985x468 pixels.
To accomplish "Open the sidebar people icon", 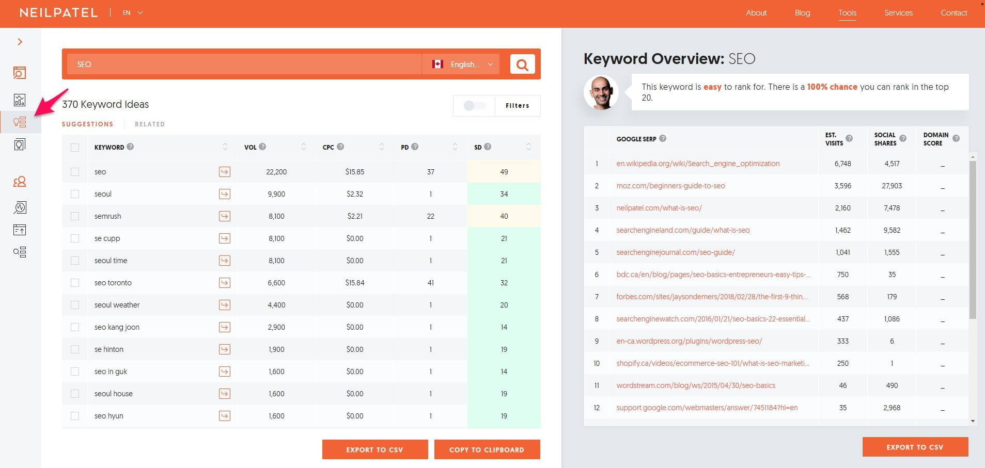I will point(20,182).
